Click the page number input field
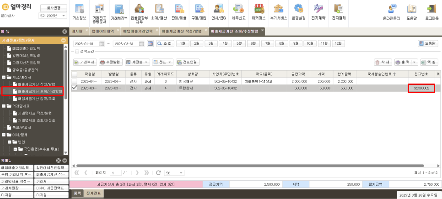Screen dimensions: 442x199 coord(116,173)
